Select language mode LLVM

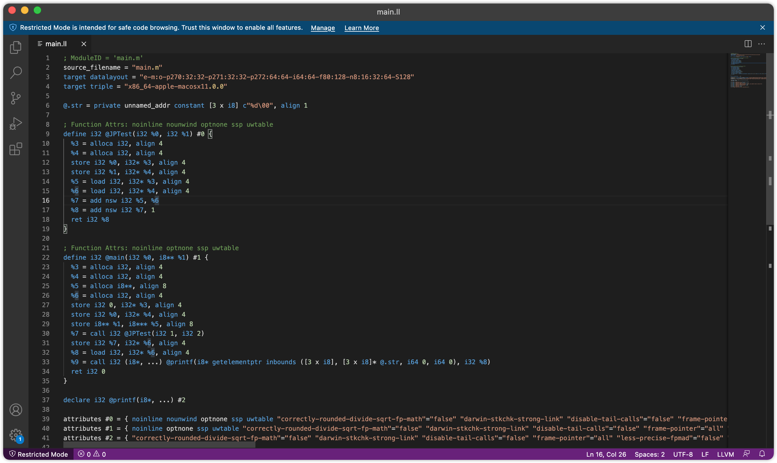[725, 454]
